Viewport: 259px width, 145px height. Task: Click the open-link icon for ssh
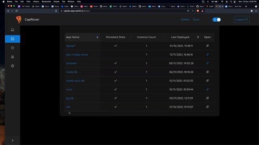pos(208,107)
